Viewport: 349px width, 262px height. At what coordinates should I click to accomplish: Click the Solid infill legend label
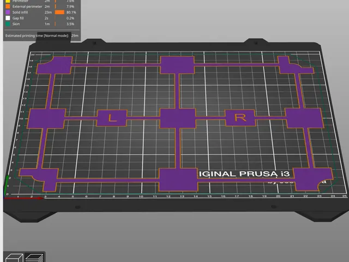pyautogui.click(x=20, y=12)
